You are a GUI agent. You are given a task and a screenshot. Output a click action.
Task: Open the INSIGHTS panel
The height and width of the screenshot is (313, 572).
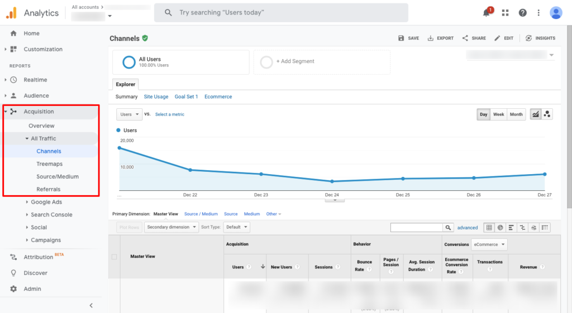point(540,38)
